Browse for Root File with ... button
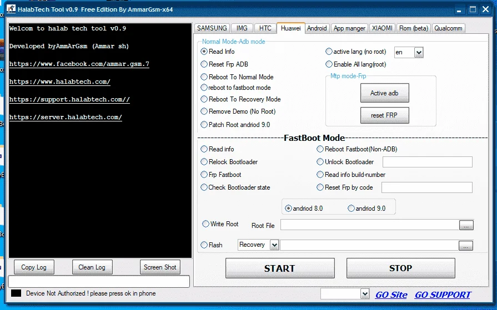 (466, 225)
